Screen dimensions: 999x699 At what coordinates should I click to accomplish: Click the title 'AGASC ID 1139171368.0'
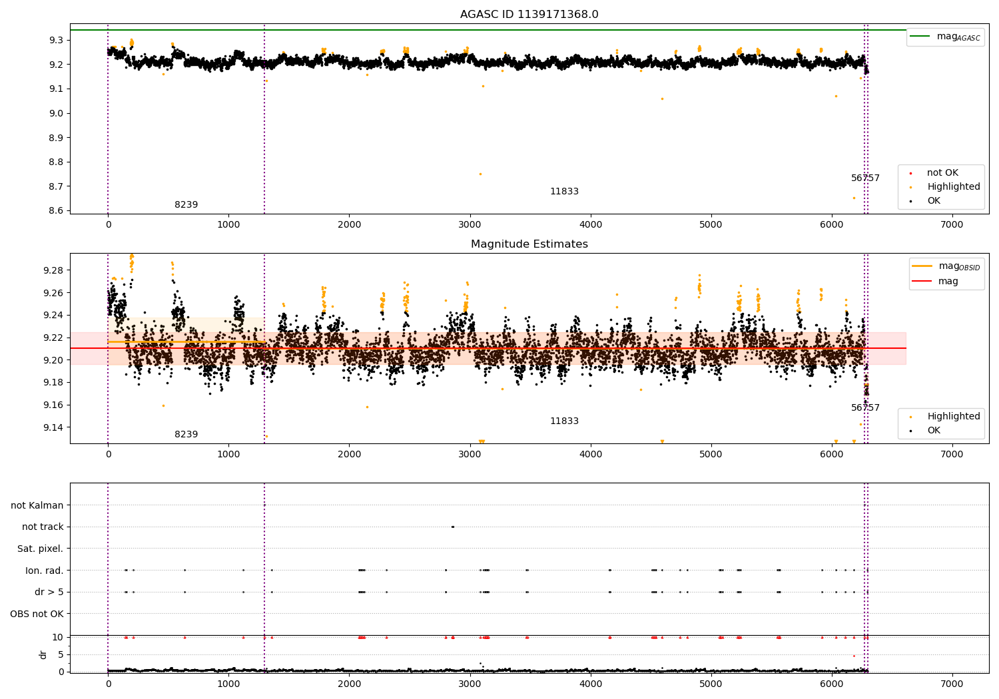point(529,15)
